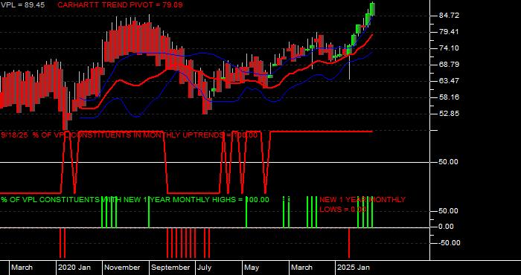Click the September date marker

click(x=170, y=268)
